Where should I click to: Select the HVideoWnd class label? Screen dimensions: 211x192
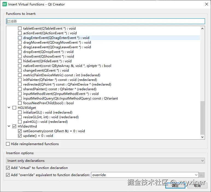(x=27, y=126)
